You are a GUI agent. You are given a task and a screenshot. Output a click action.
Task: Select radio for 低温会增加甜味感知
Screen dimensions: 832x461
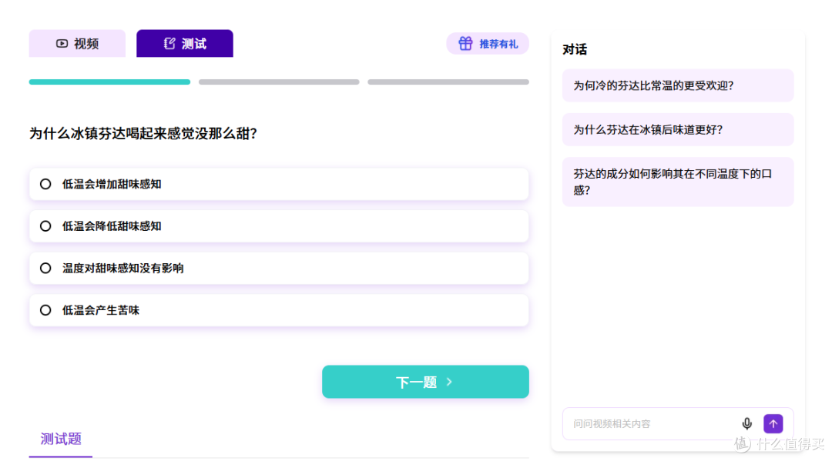click(45, 184)
